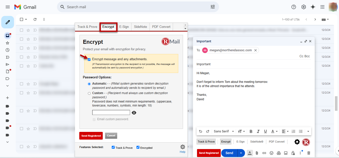The width and height of the screenshot is (339, 158).
Task: Switch to the SideNote tab
Action: [x=140, y=27]
